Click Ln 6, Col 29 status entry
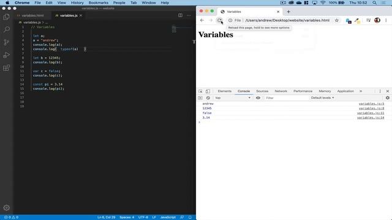Screen dimensions: 392x220 (x=106, y=218)
